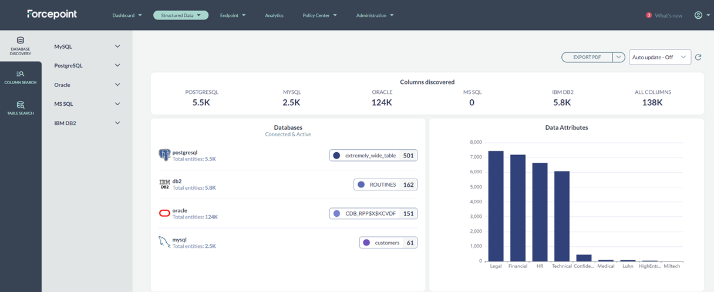
Task: Open the Export PDF dropdown arrow
Action: pyautogui.click(x=618, y=58)
